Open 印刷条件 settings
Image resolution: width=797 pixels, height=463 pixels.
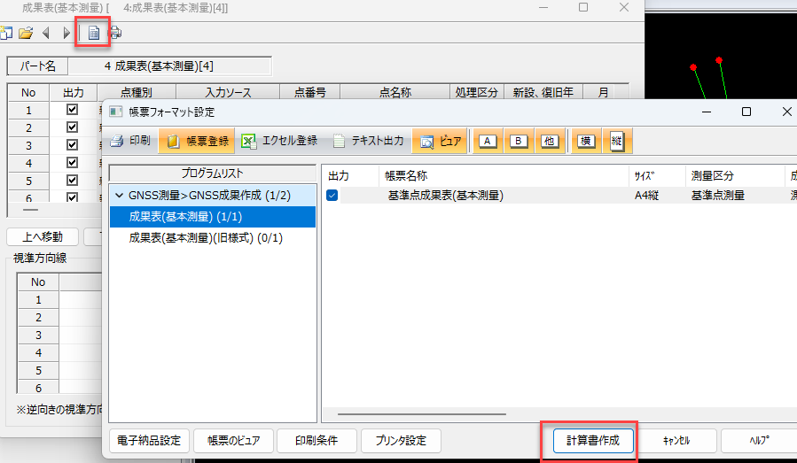pos(316,441)
